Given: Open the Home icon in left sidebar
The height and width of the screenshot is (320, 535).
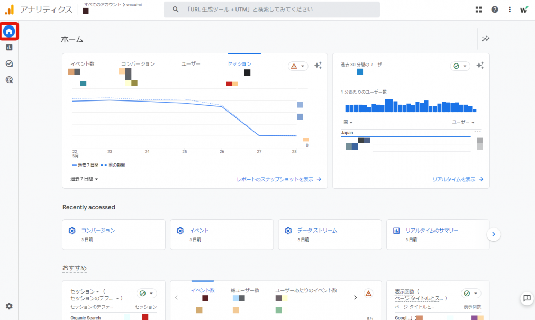Looking at the screenshot, I should click(9, 32).
